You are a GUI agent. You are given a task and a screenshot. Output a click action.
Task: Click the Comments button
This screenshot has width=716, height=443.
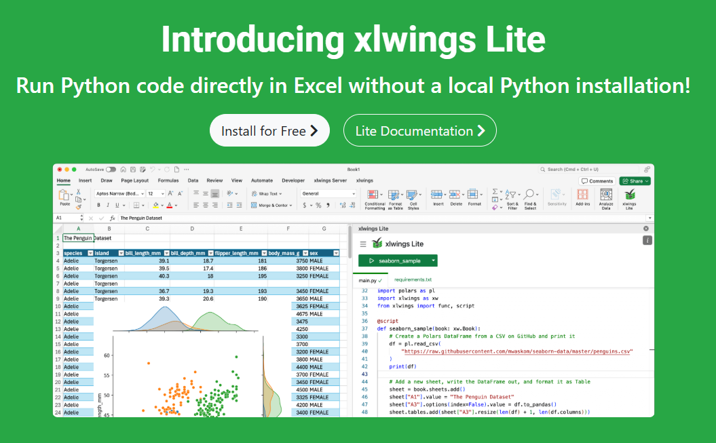click(x=597, y=181)
